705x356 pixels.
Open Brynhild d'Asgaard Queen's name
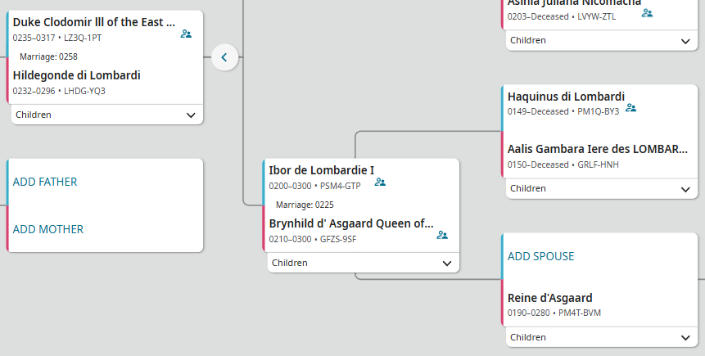(351, 223)
